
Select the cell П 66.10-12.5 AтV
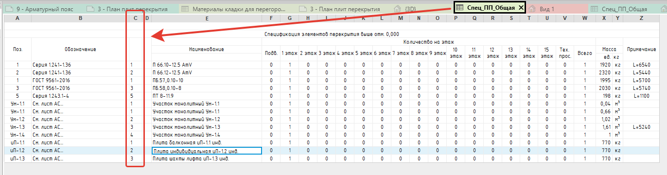tap(207, 65)
